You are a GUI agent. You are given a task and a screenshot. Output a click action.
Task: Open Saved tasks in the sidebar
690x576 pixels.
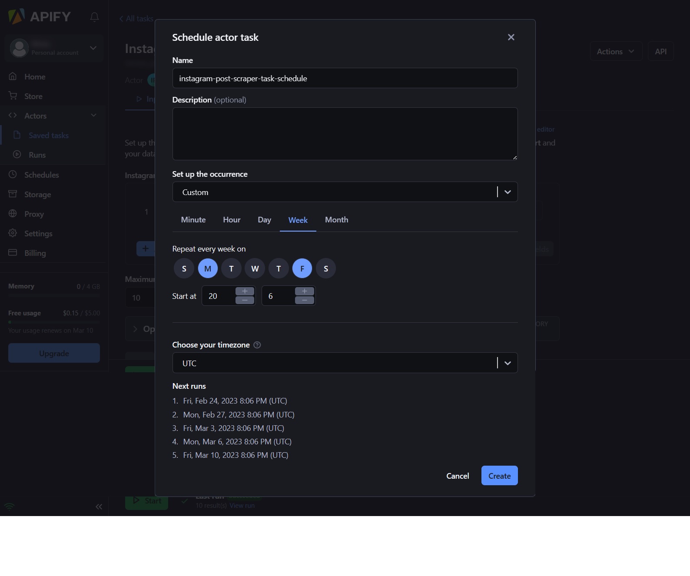click(x=49, y=136)
